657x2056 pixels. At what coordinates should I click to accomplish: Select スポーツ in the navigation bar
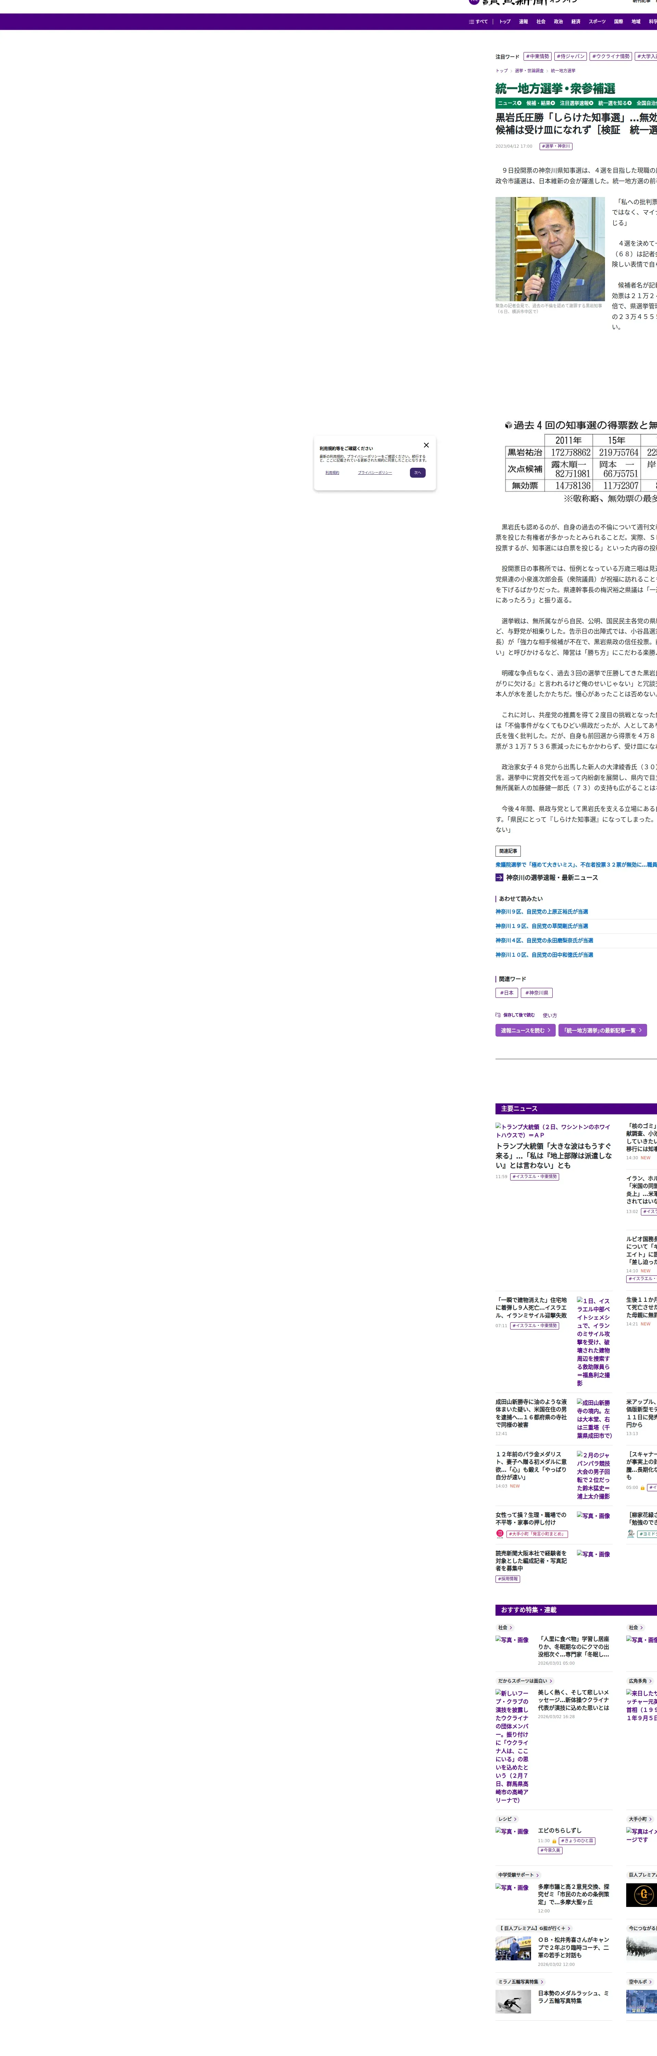click(x=596, y=22)
